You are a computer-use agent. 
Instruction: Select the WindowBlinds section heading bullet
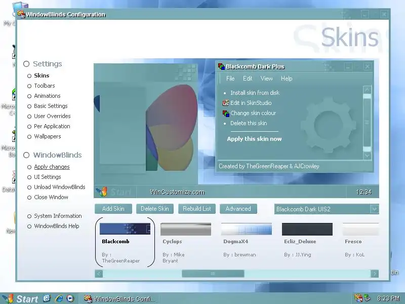(x=26, y=155)
